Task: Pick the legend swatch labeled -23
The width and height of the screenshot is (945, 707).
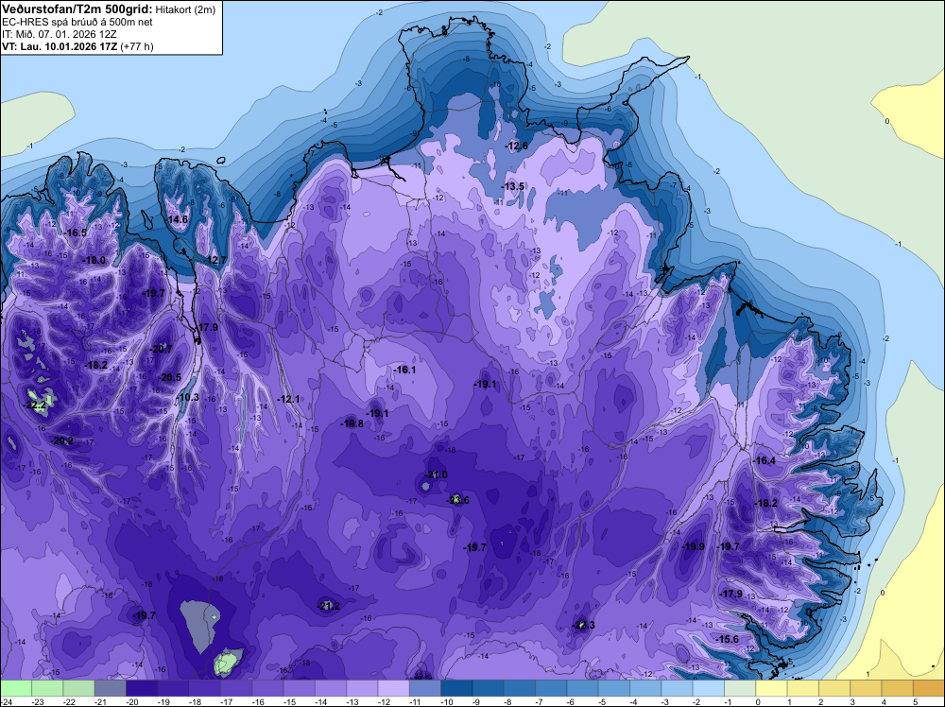Action: [x=47, y=688]
